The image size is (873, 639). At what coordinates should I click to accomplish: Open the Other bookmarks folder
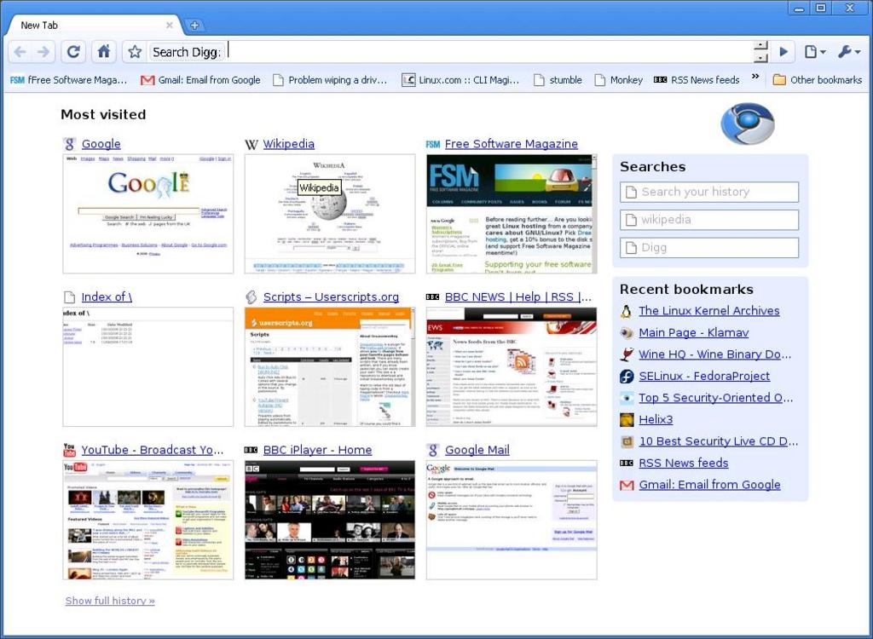tap(818, 80)
